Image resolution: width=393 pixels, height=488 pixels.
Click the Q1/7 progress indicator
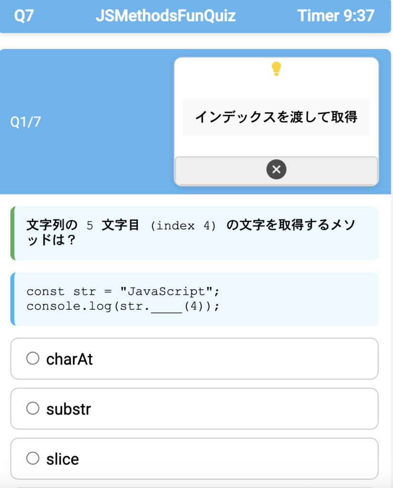pos(26,122)
